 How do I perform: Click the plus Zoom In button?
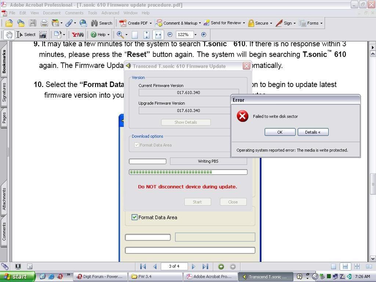pos(203,35)
